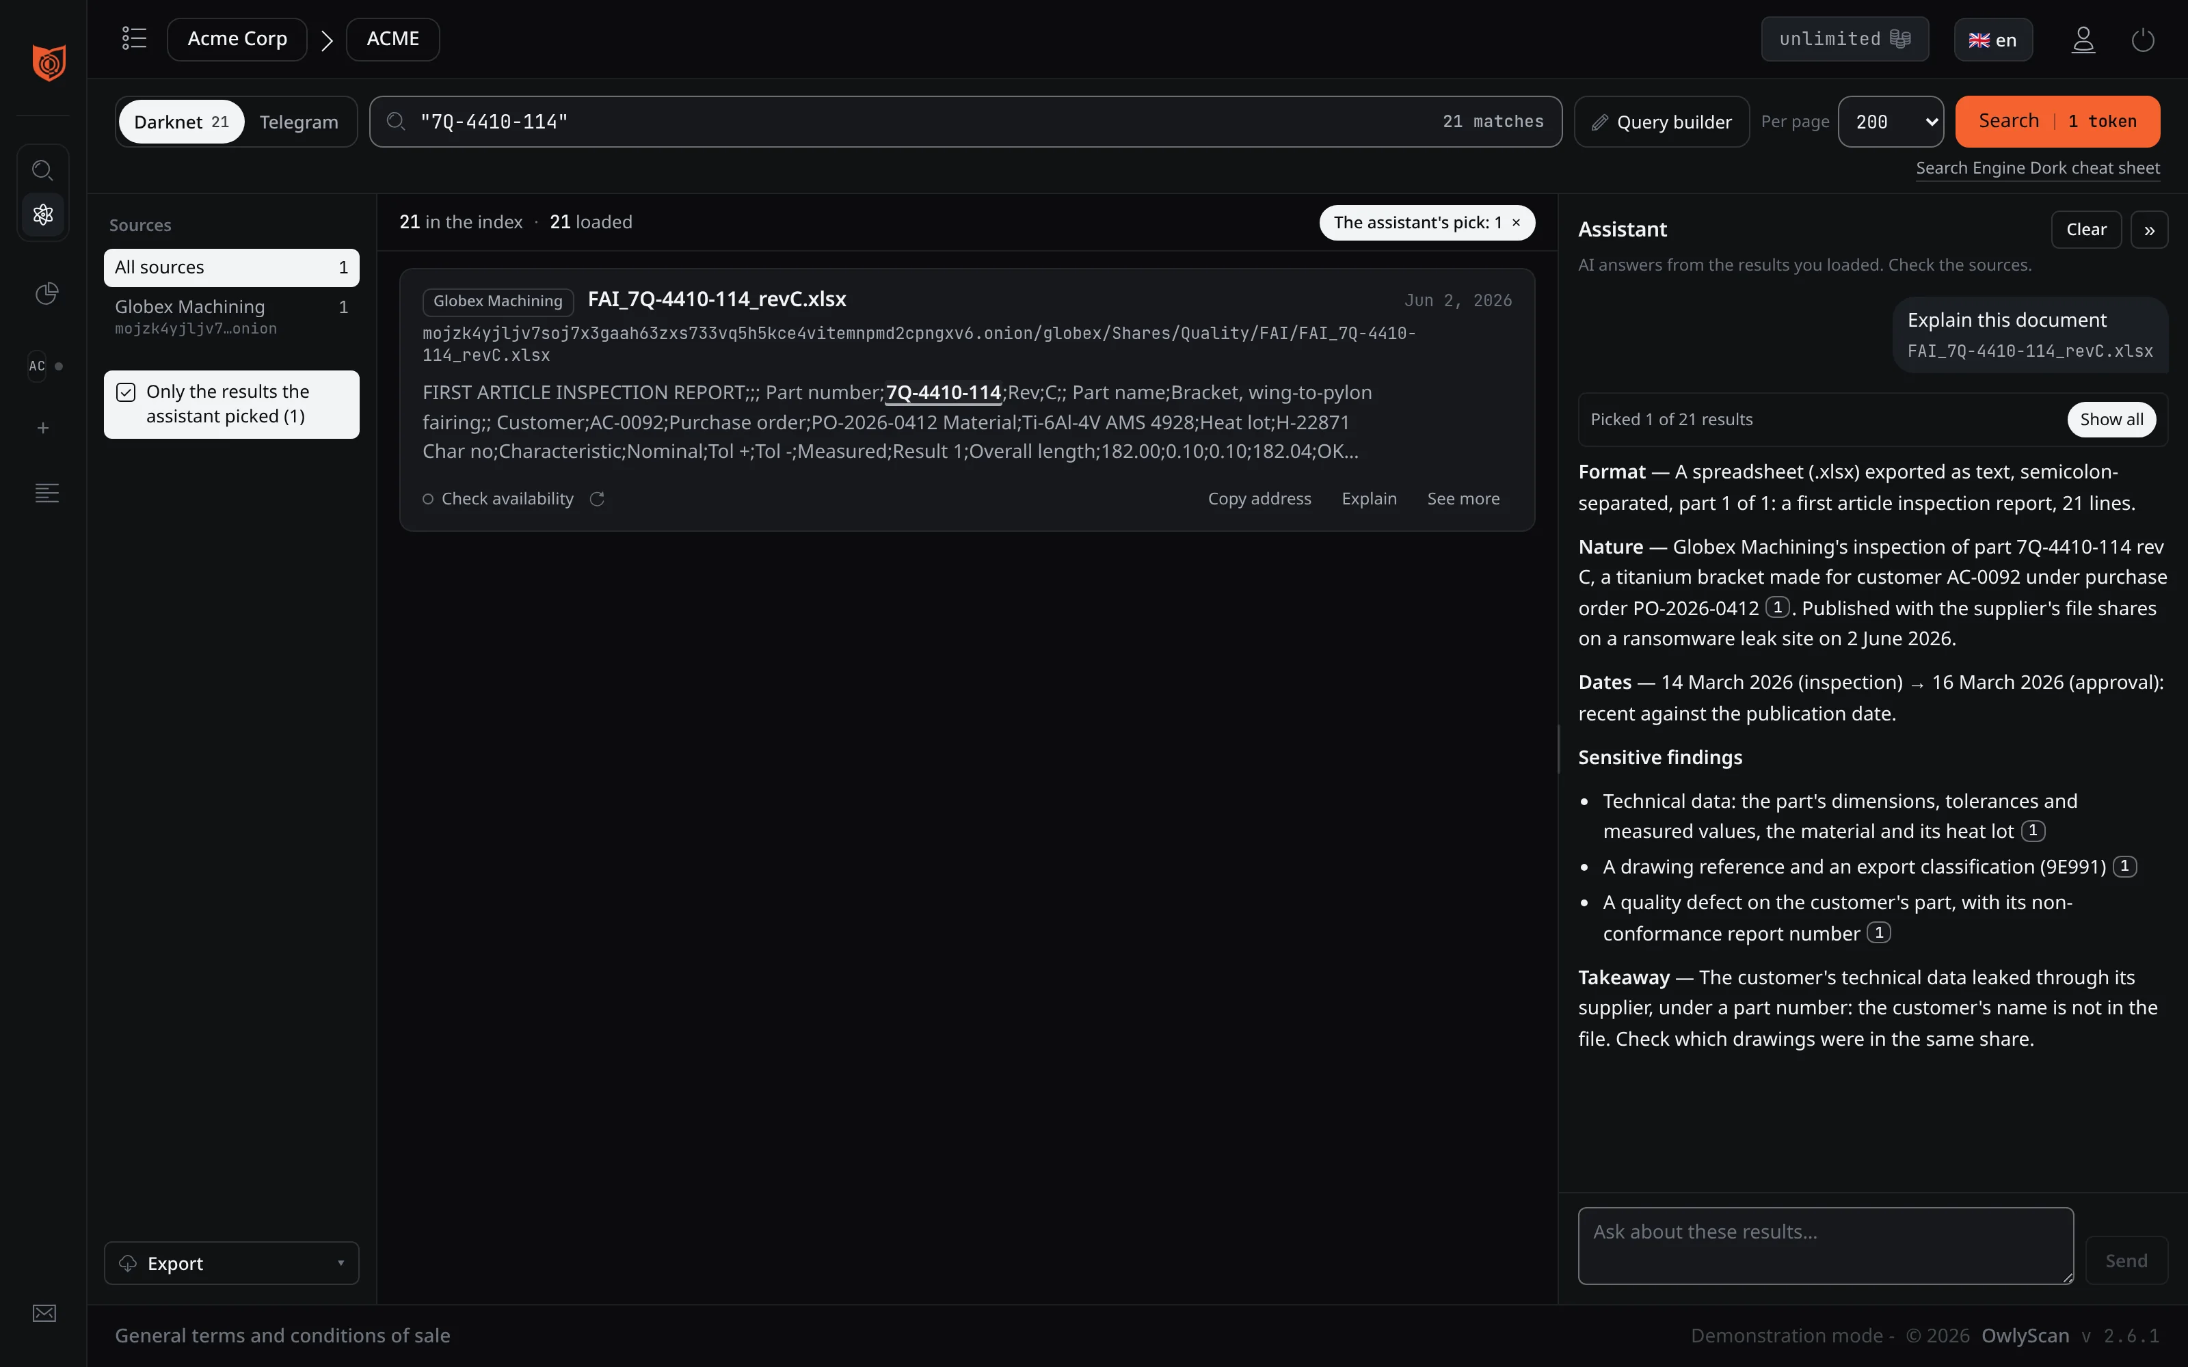Select All sources filter

232,268
